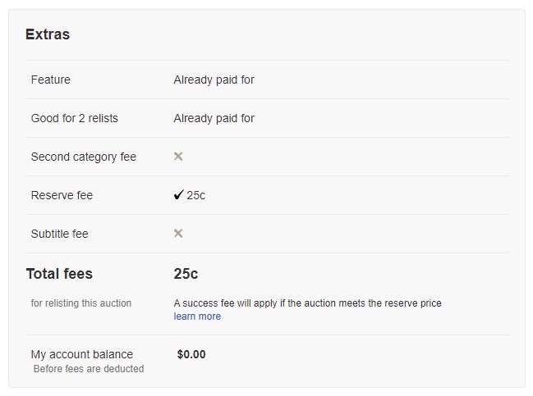
Task: Click the X icon beside Subtitle fee
Action: 178,234
